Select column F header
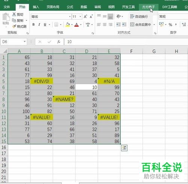 (x=131, y=51)
